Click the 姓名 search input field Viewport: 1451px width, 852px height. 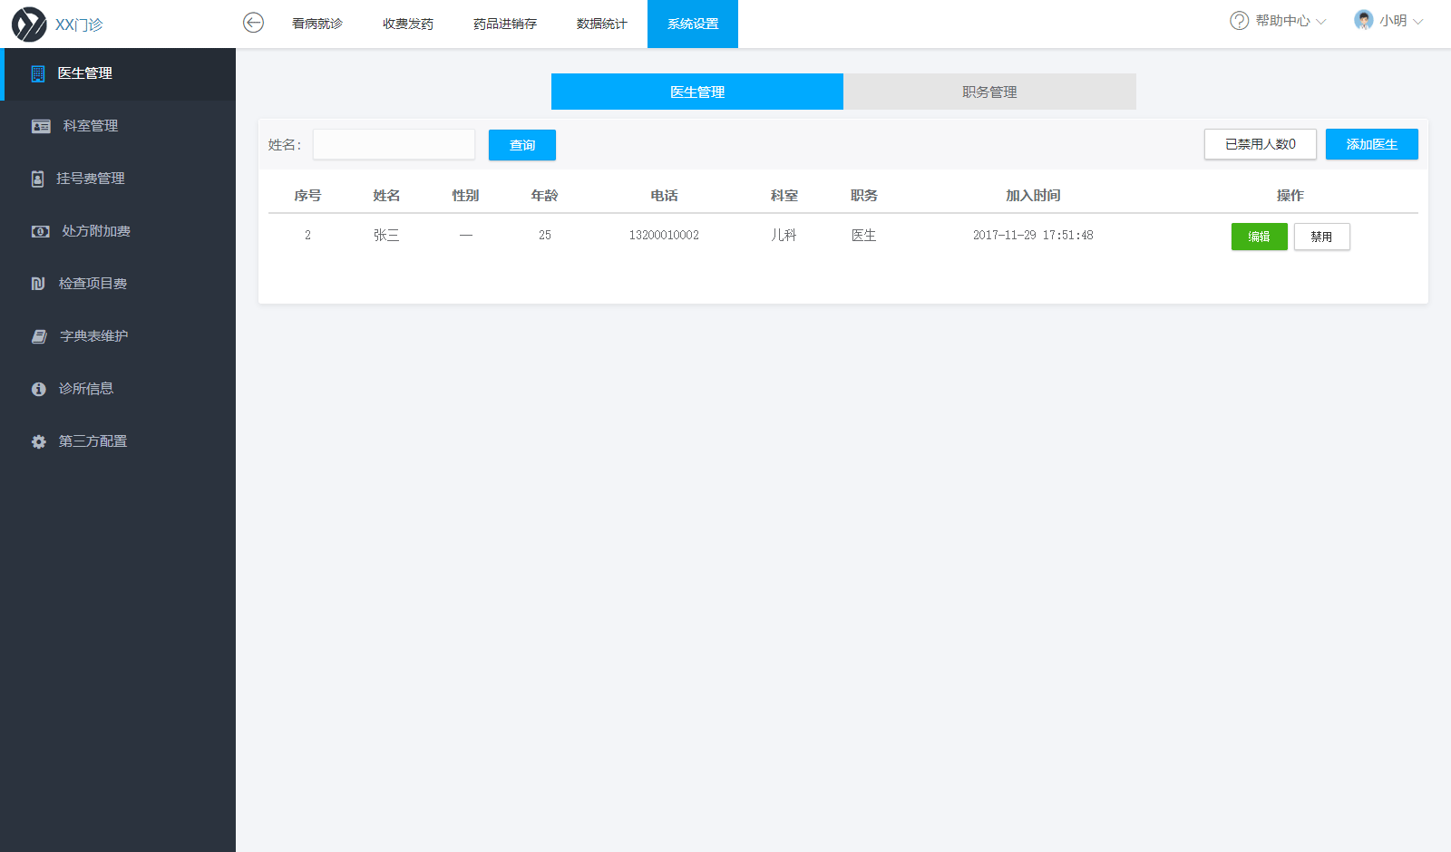[394, 144]
